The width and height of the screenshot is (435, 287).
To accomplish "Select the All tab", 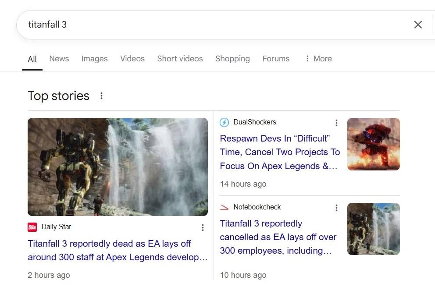I will [32, 59].
